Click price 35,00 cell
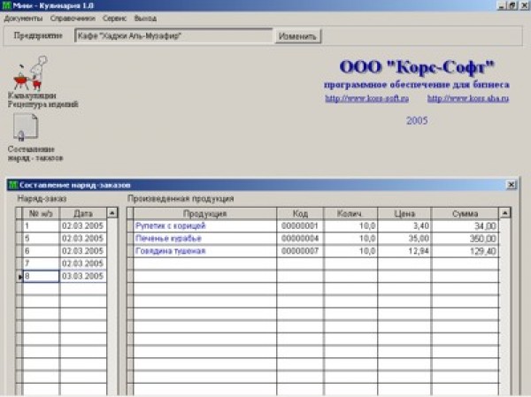 coord(404,239)
